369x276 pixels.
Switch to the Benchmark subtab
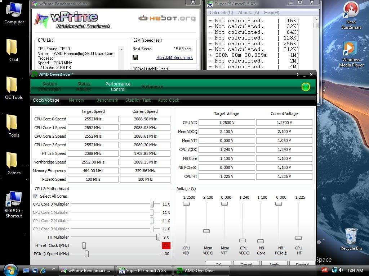107,100
